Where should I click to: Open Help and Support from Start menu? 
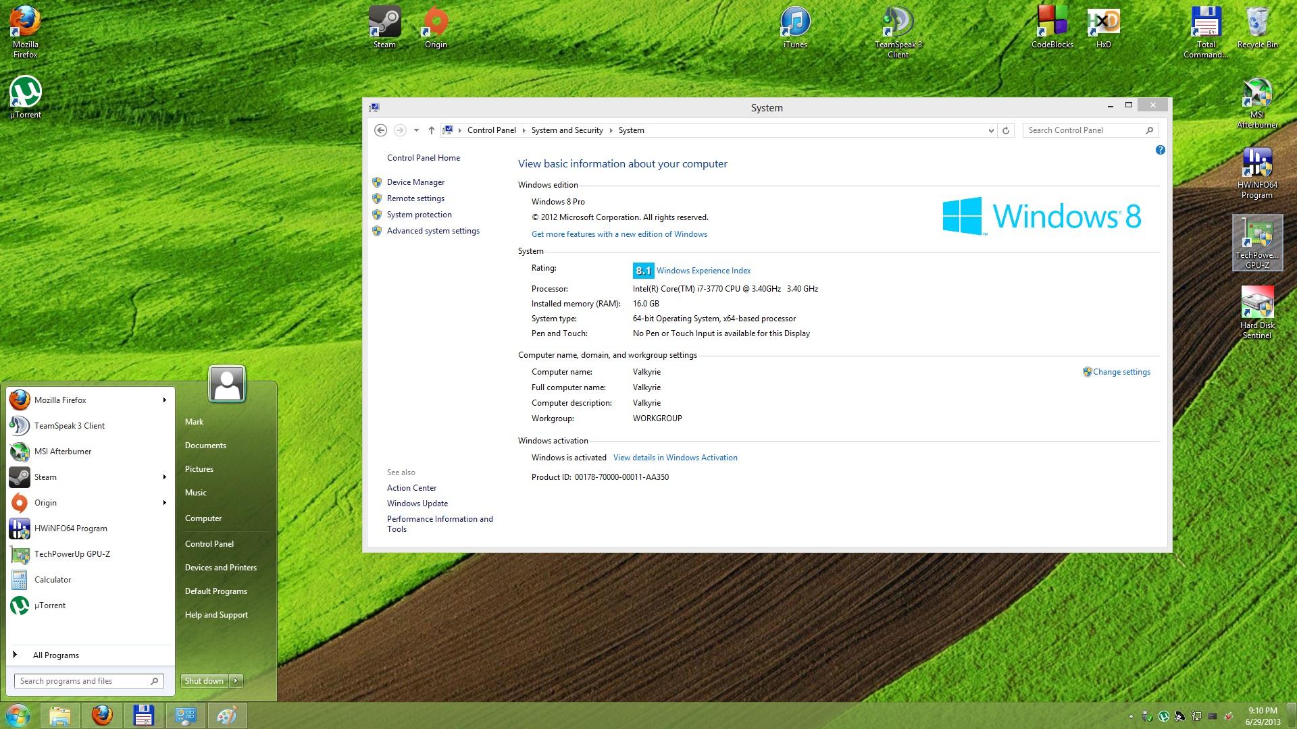point(216,615)
